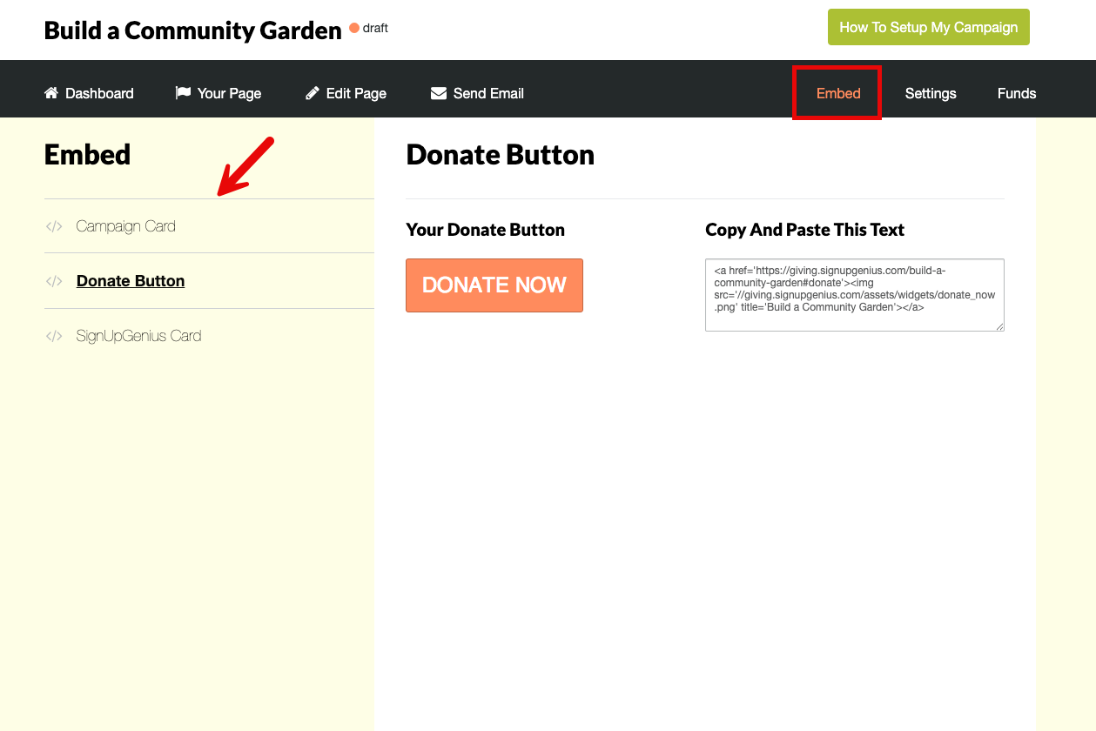
Task: Select Campaign Card in the sidebar
Action: click(125, 226)
